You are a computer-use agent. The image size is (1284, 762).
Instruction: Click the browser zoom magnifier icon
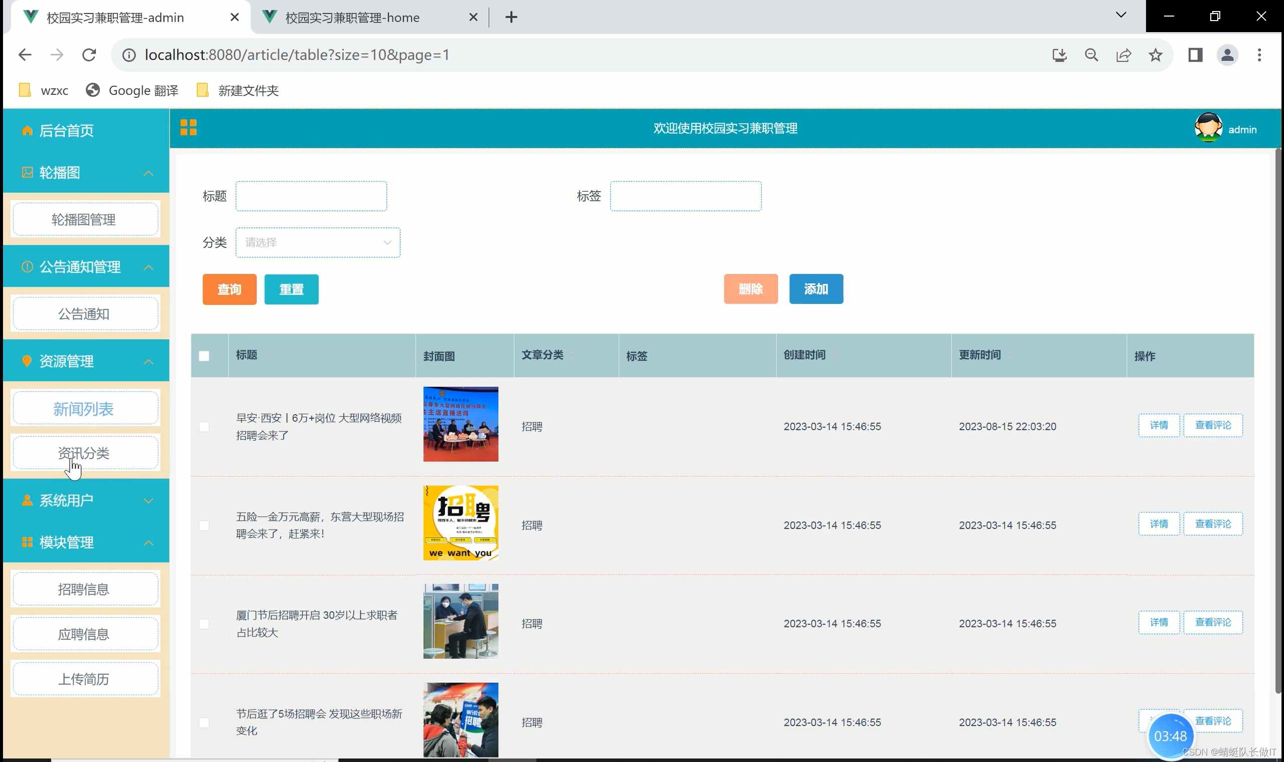1091,55
